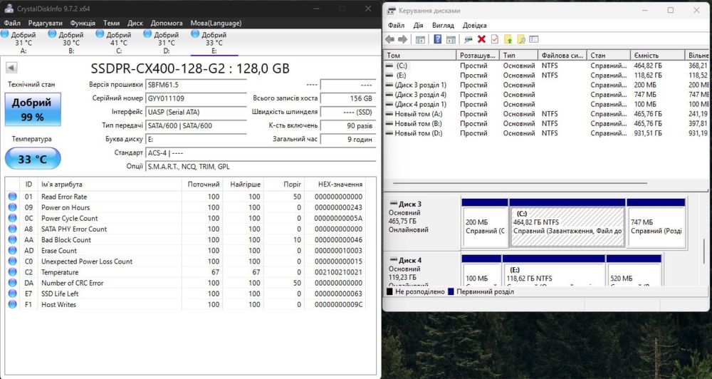712x379 pixels.
Task: Select the Новый том (B:) volume row
Action: (x=547, y=124)
